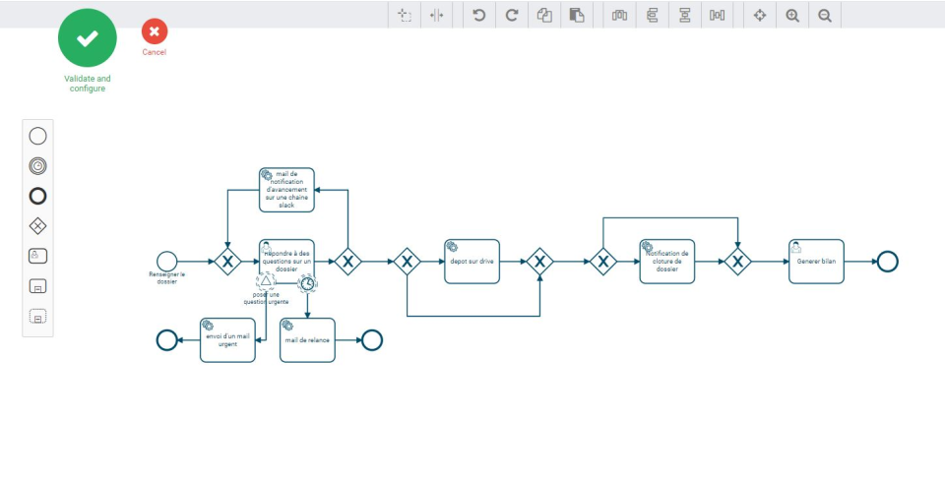The height and width of the screenshot is (478, 945).
Task: Select gateway right after 'Répondre à des questions'
Action: coord(347,262)
